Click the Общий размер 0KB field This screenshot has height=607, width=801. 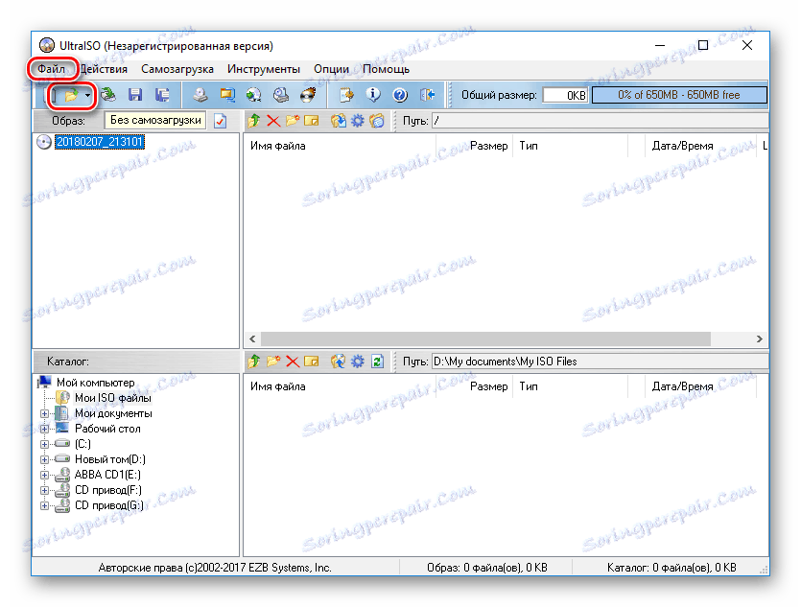click(565, 95)
